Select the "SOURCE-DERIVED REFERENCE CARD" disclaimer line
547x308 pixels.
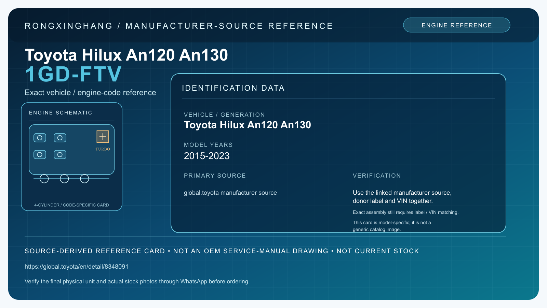pyautogui.click(x=222, y=251)
